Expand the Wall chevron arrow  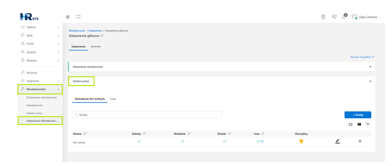click(x=58, y=36)
